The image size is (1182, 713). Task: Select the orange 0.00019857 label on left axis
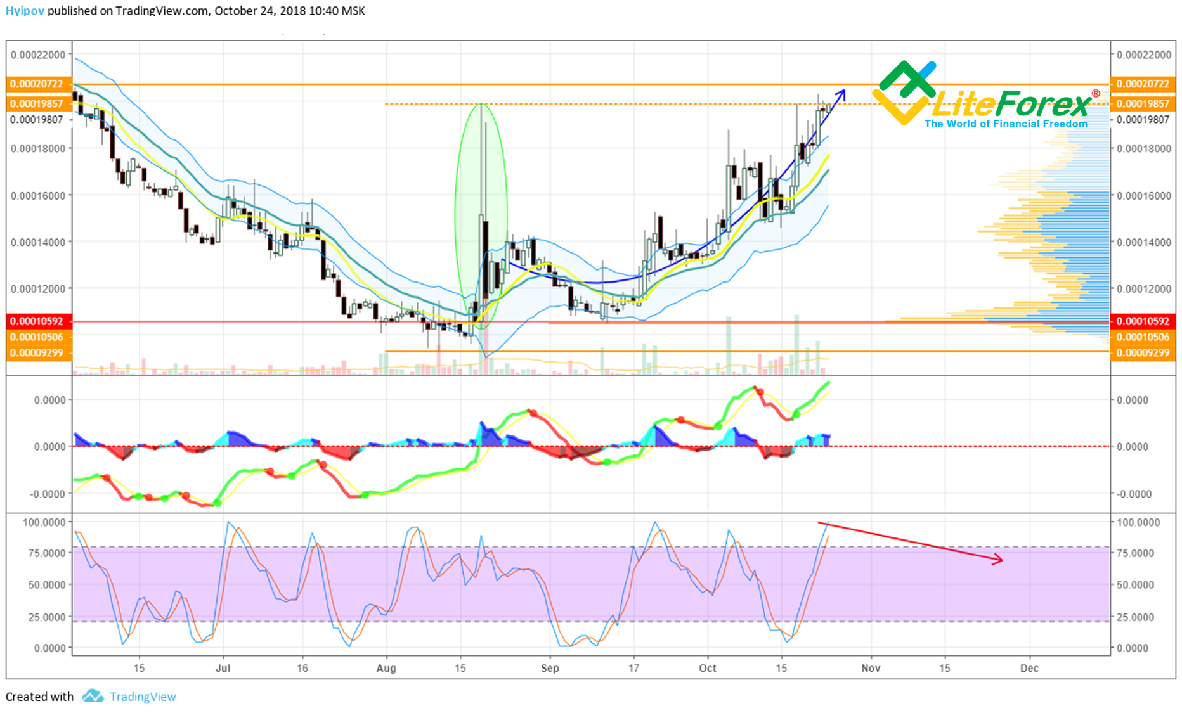(x=38, y=103)
